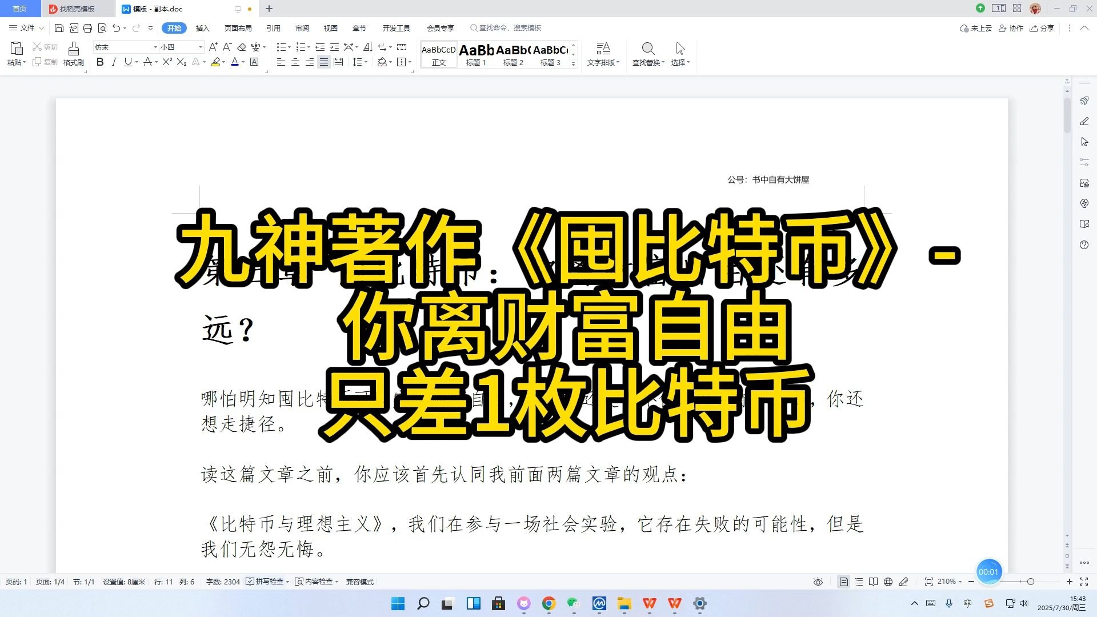Viewport: 1097px width, 617px height.
Task: Click the zoom slider handle in status bar
Action: click(1030, 582)
